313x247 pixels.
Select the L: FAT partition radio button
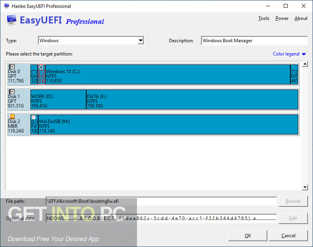[34, 117]
